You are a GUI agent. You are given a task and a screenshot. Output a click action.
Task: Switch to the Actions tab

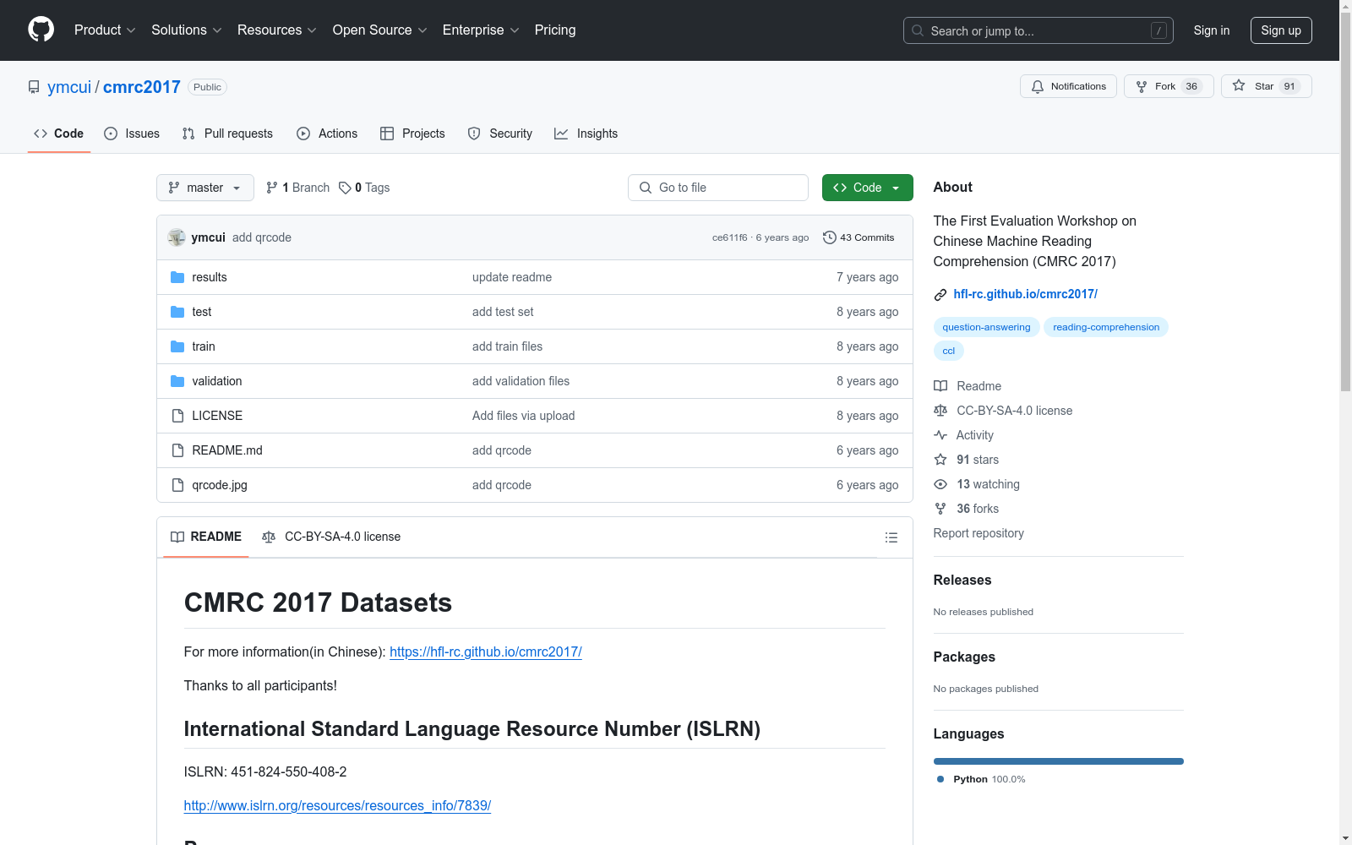point(327,134)
